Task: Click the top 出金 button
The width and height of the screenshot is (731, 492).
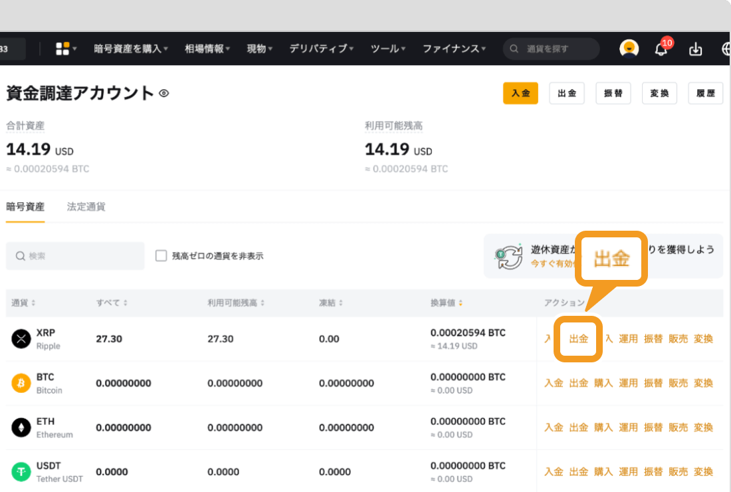Action: pyautogui.click(x=567, y=93)
